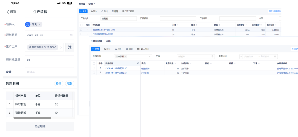Click the 领料明细 horizontal scrollbar
This screenshot has width=298, height=137.
tap(32, 118)
